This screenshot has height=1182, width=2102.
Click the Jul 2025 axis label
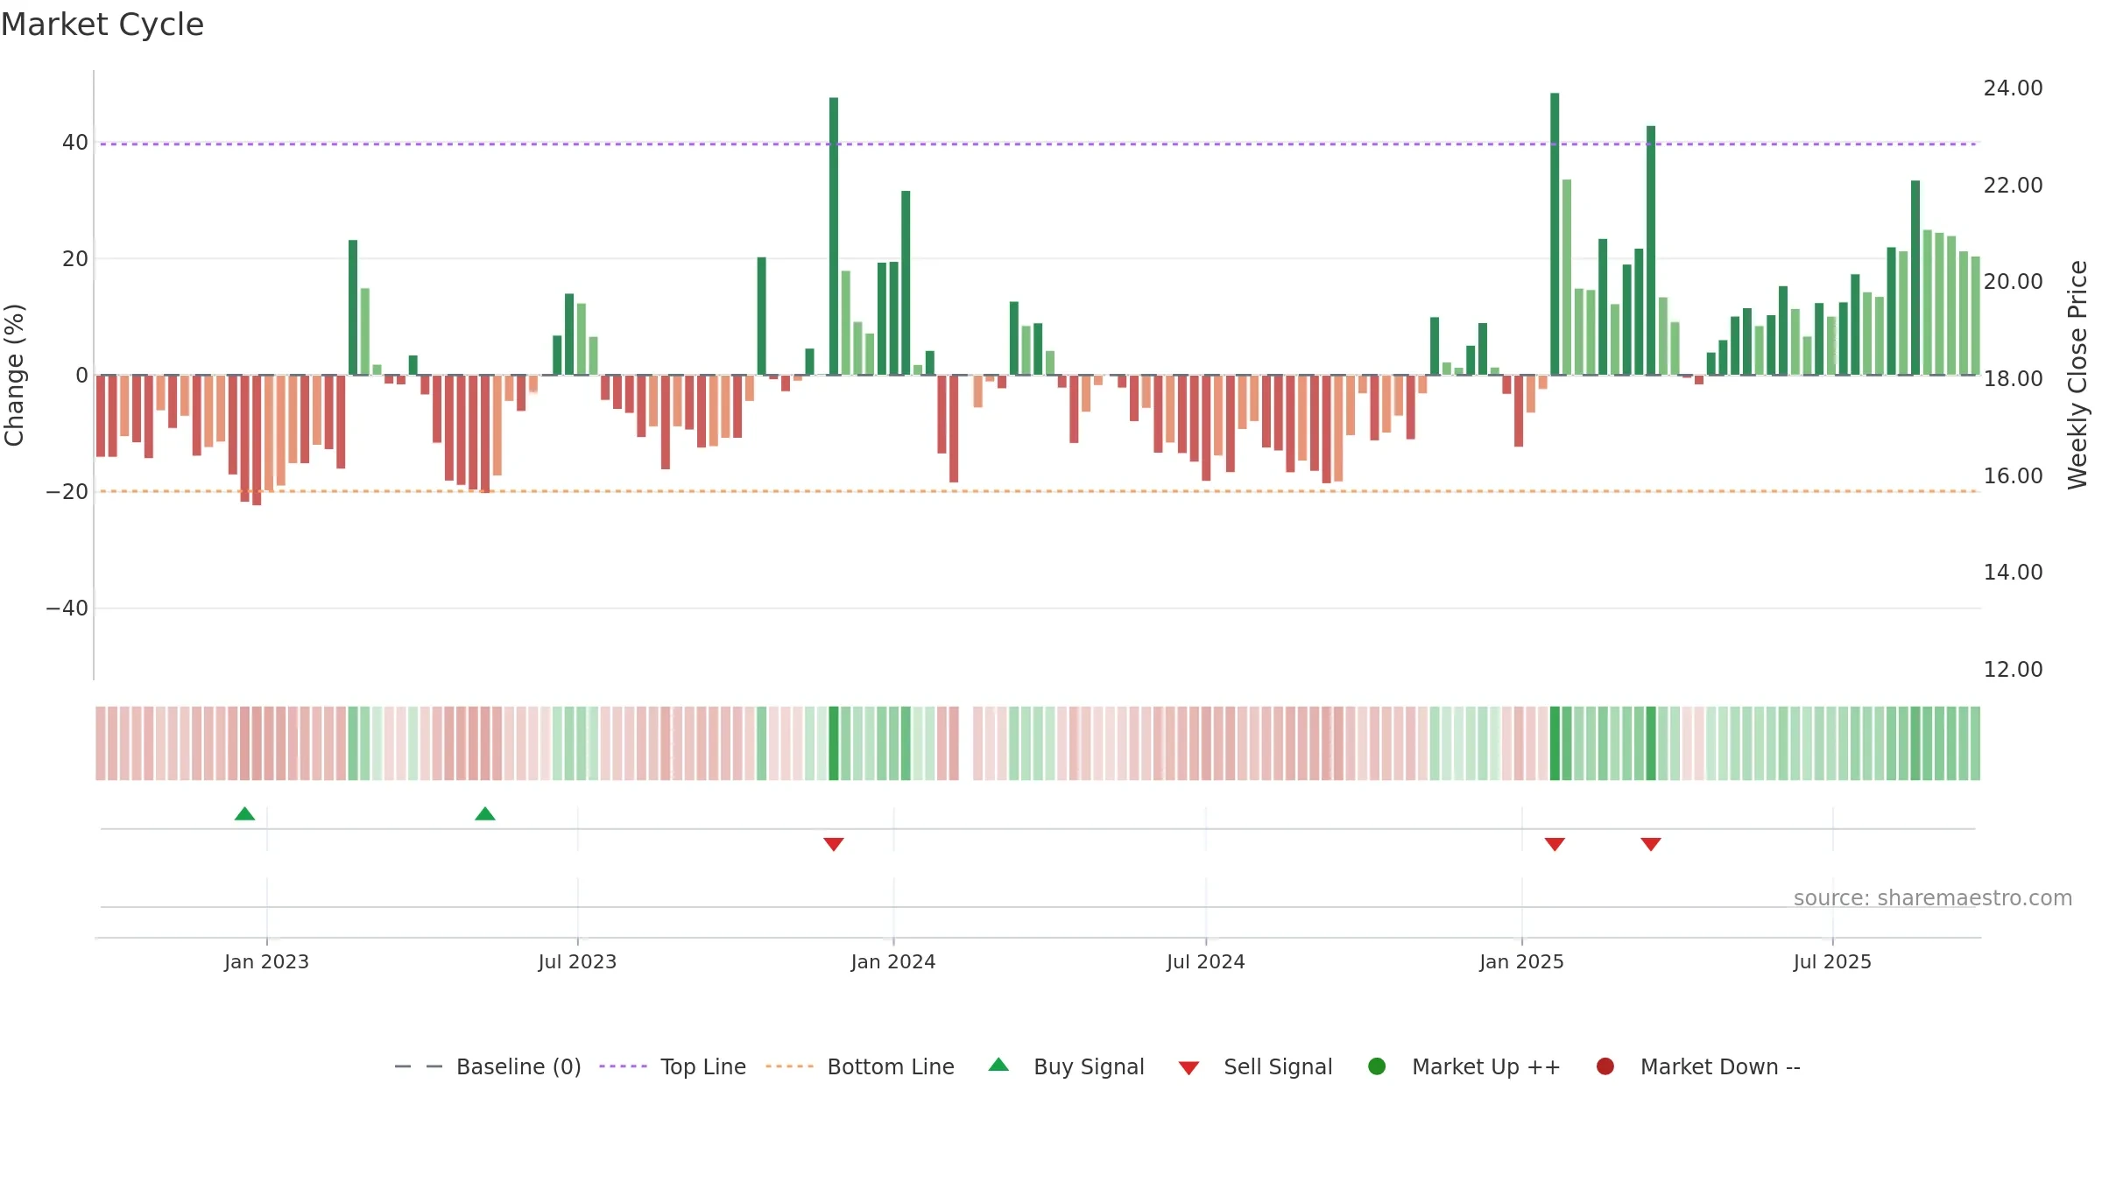1832,961
